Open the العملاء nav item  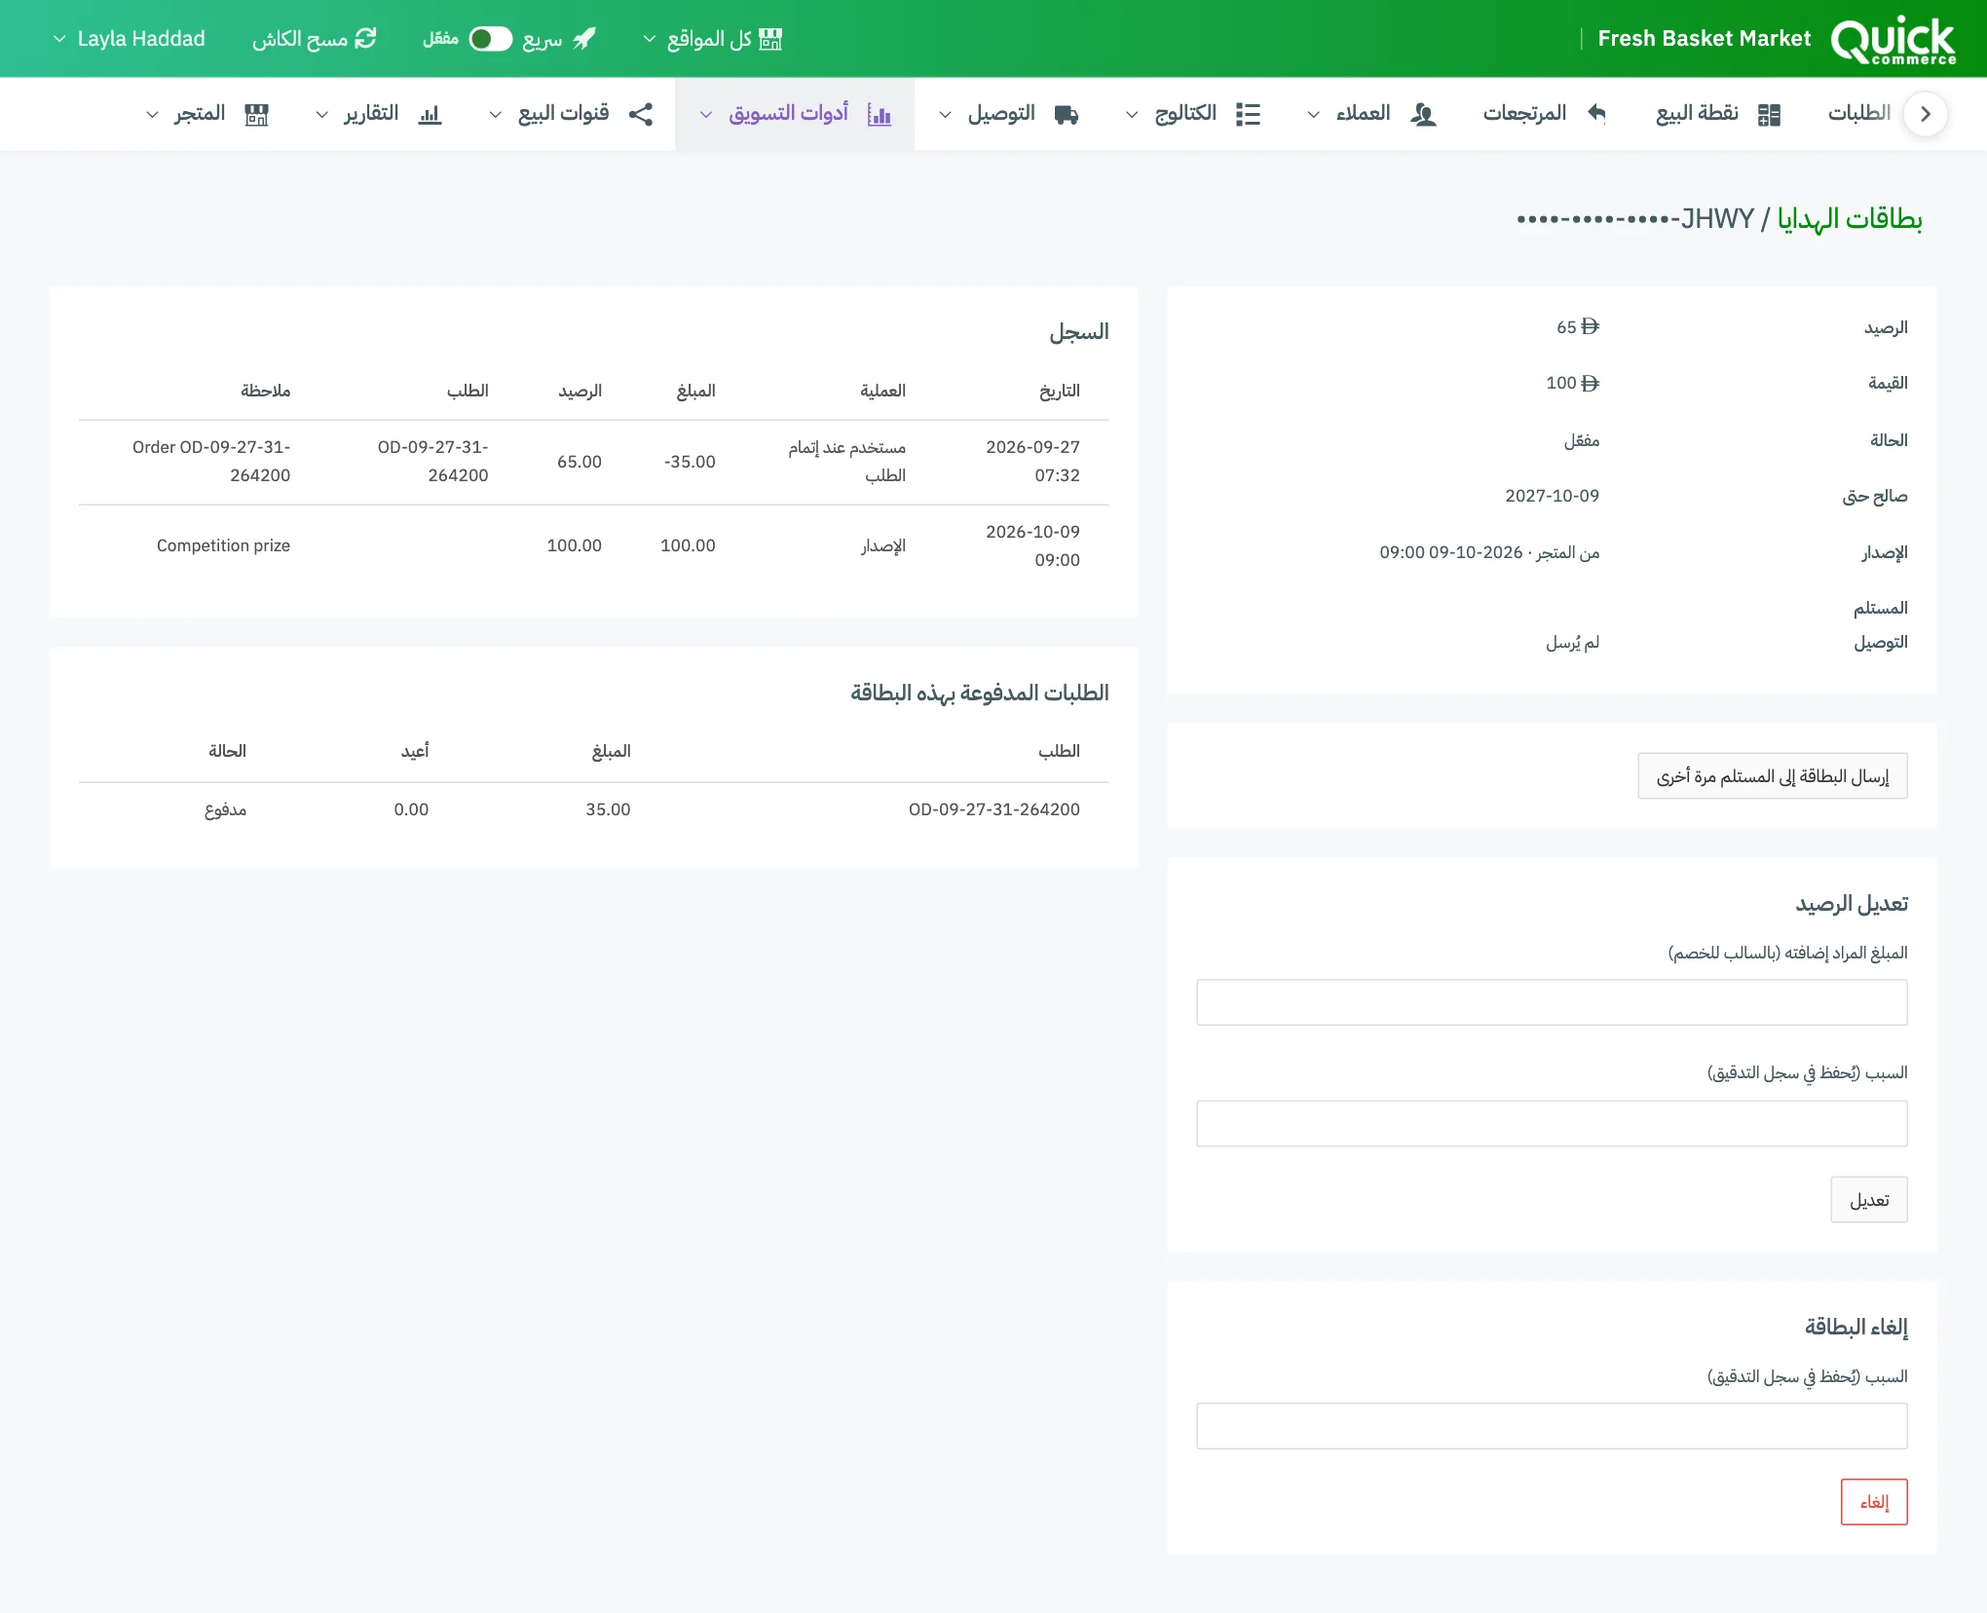point(1363,114)
